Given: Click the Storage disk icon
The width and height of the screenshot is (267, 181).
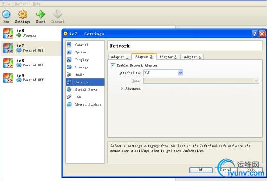Looking at the screenshot, I should [69, 67].
